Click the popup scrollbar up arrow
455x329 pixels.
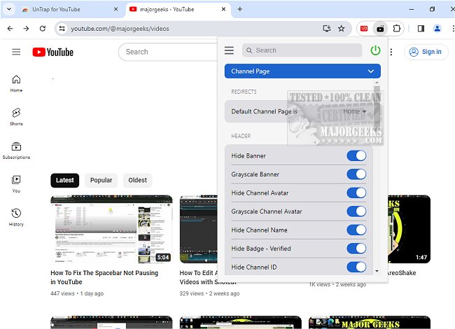(377, 83)
